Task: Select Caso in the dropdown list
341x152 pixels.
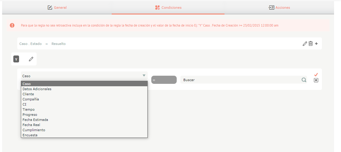Action: pos(84,84)
